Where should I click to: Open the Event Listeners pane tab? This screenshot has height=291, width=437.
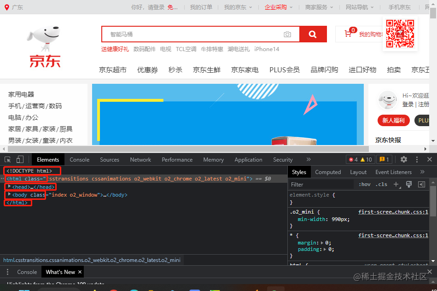click(x=394, y=172)
